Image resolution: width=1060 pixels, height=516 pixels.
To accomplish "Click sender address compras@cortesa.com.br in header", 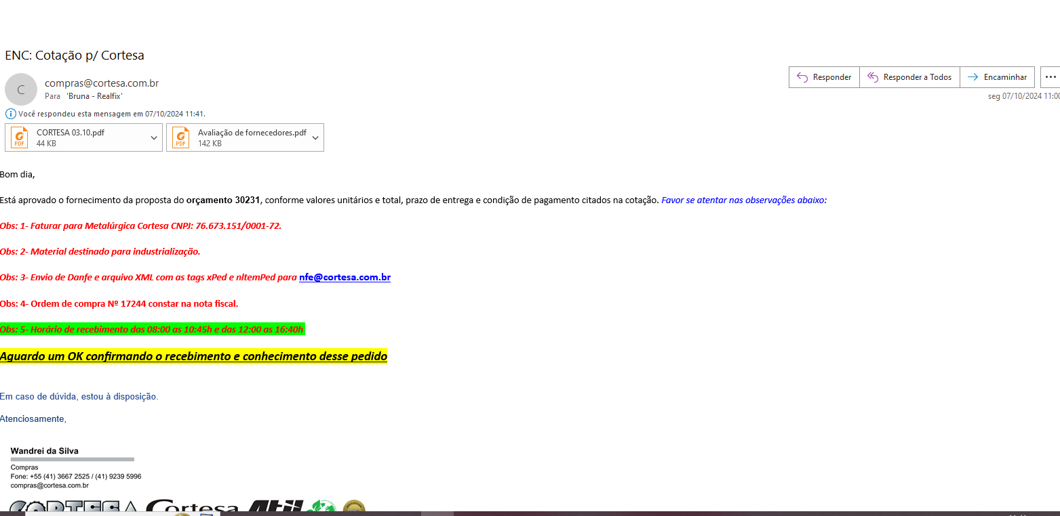I will coord(102,83).
